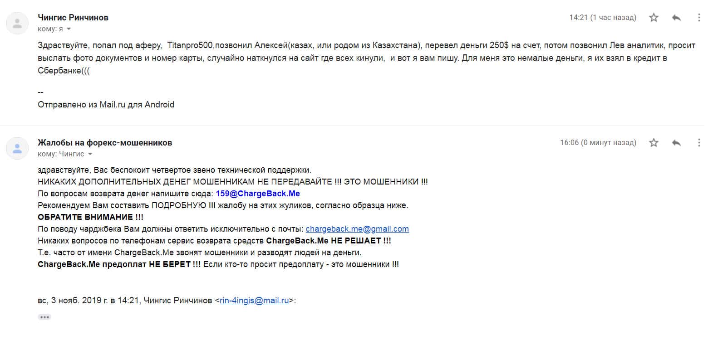Open the rin-4ingis@mail.ru address link
Image resolution: width=713 pixels, height=340 pixels.
tap(254, 301)
